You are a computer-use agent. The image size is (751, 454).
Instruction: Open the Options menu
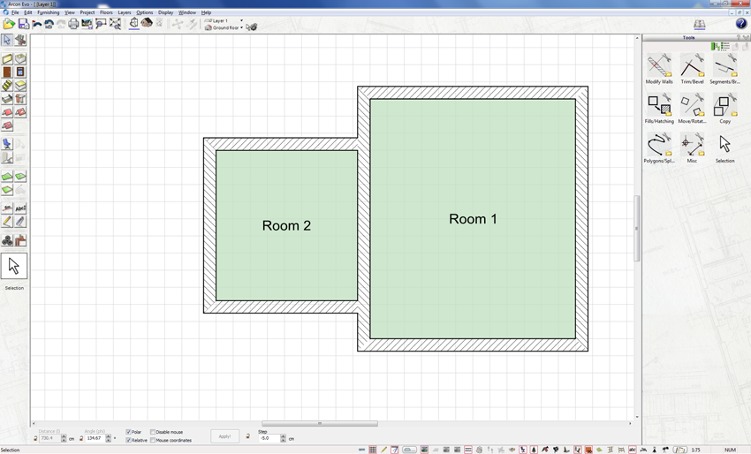pos(145,12)
